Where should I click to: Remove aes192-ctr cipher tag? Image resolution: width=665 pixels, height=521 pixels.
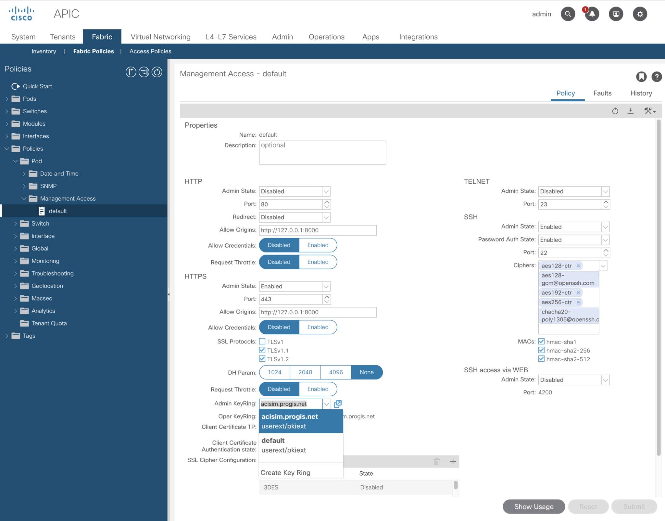pos(578,292)
